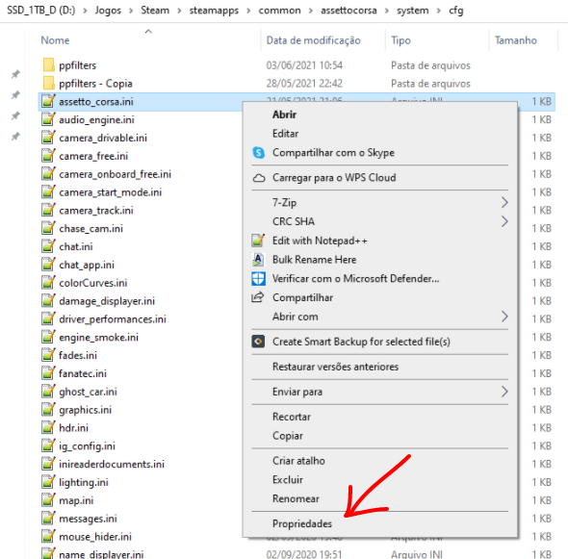568x559 pixels.
Task: Navigate to Steam in the address bar
Action: tap(155, 11)
